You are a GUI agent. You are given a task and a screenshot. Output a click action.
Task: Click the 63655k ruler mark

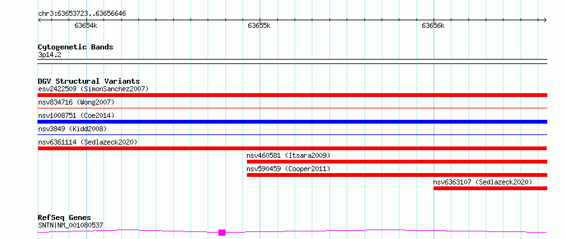coord(260,25)
